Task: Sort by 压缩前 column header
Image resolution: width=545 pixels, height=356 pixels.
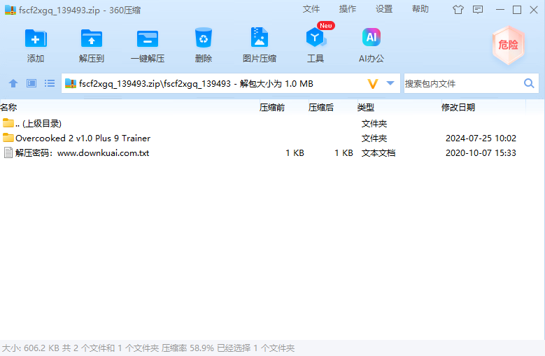Action: click(x=272, y=107)
